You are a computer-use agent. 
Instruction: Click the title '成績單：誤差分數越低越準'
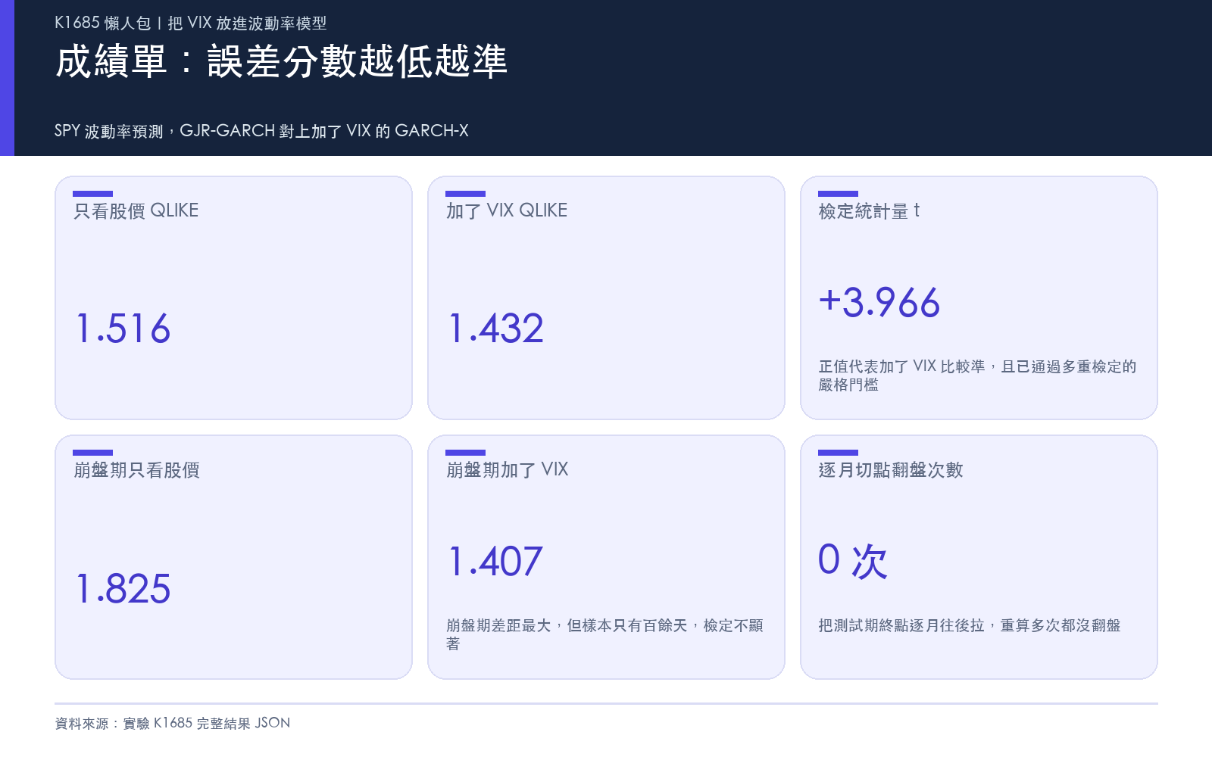tap(281, 61)
